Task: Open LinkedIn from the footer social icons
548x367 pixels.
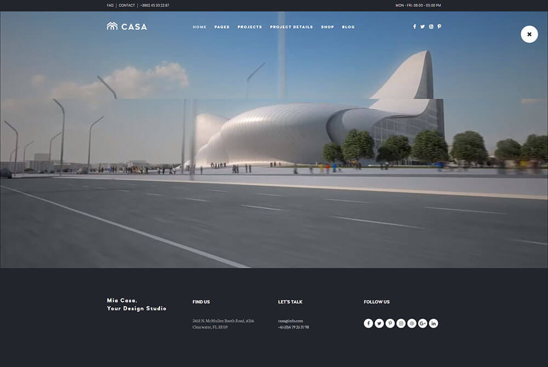Action: click(x=433, y=323)
